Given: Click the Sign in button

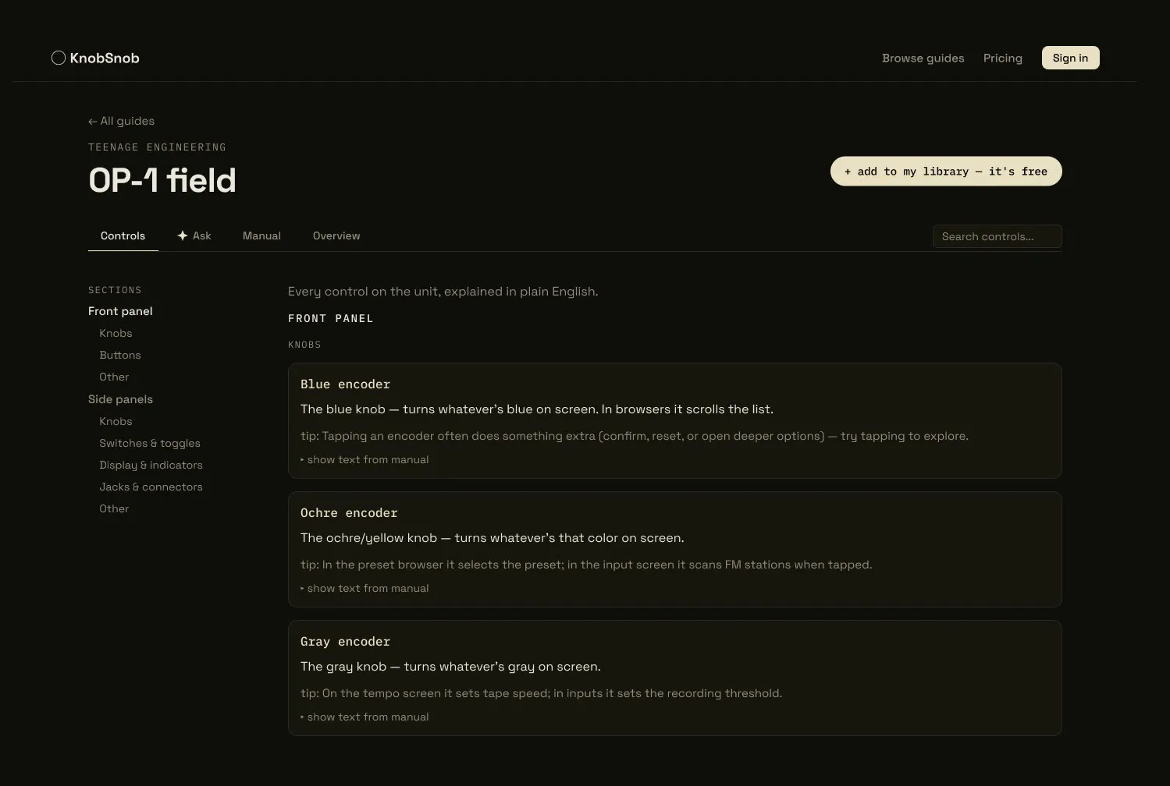Looking at the screenshot, I should coord(1070,58).
